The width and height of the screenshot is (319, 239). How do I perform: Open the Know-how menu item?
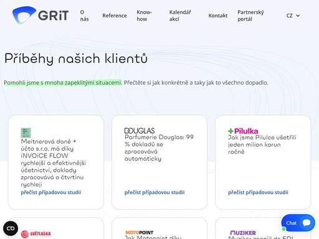[144, 16]
